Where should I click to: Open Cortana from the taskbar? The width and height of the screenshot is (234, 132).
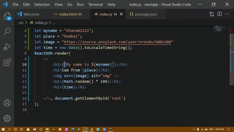[x=15, y=129]
